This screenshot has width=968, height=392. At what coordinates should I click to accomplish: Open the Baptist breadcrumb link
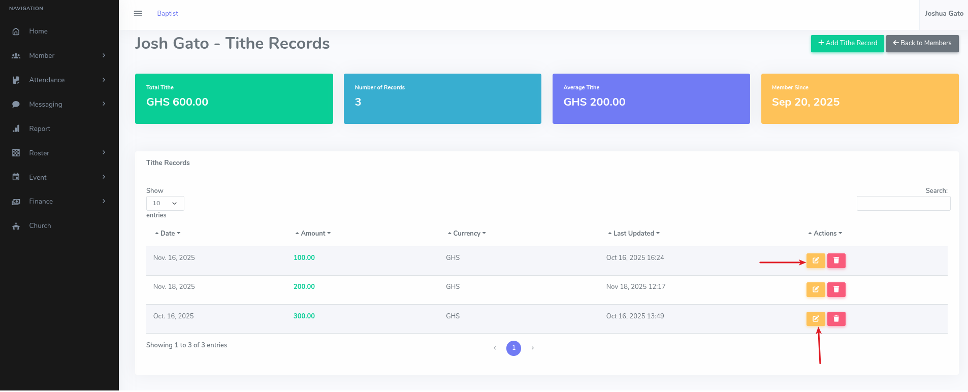click(168, 14)
